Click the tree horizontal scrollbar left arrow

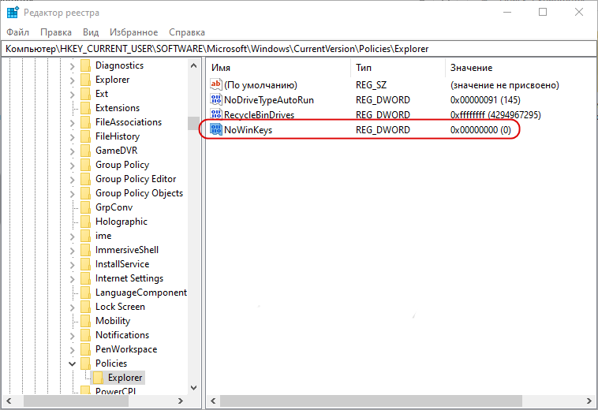pos(9,401)
